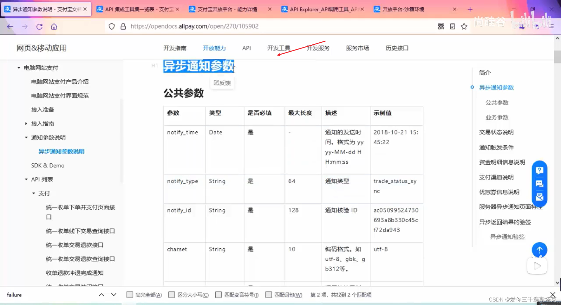Image resolution: width=561 pixels, height=305 pixels.
Task: Open the QR code icon in address bar
Action: coord(441,27)
